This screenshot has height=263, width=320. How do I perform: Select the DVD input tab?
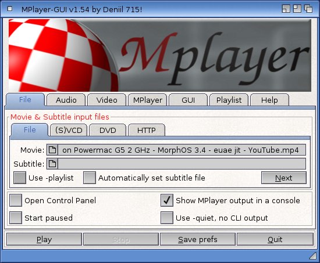108,130
